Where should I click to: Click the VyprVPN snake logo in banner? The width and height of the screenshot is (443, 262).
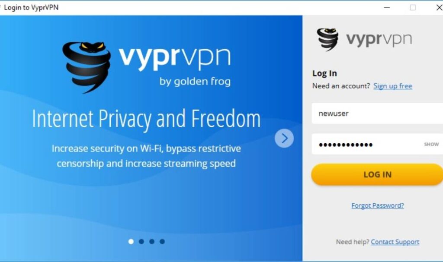pyautogui.click(x=87, y=68)
